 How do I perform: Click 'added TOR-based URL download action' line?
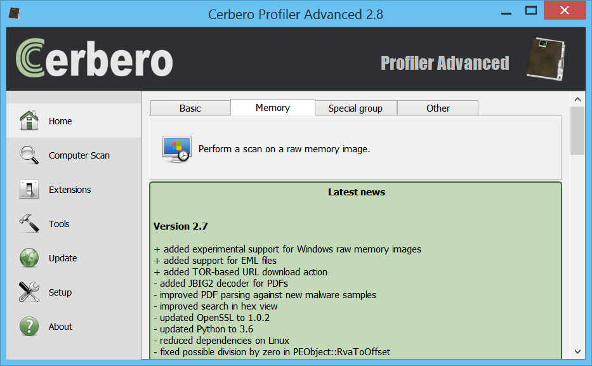coord(240,272)
